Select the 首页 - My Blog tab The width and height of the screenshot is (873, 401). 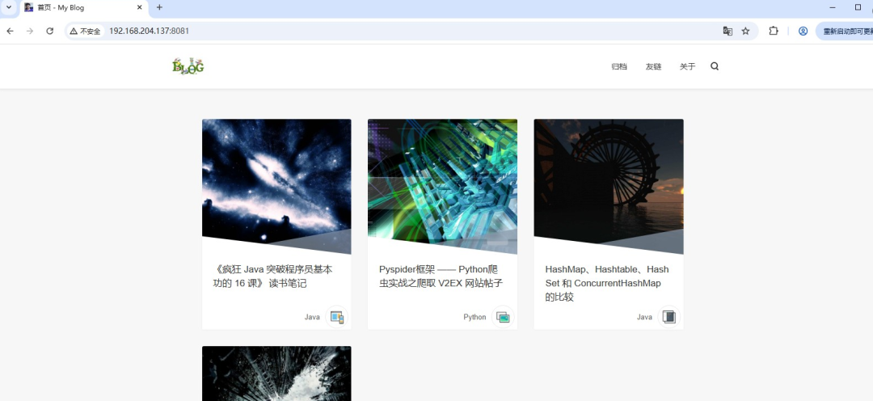[x=83, y=8]
